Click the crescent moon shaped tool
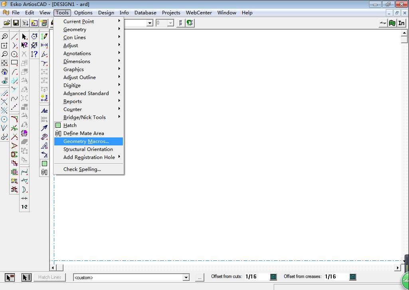 pos(24,189)
